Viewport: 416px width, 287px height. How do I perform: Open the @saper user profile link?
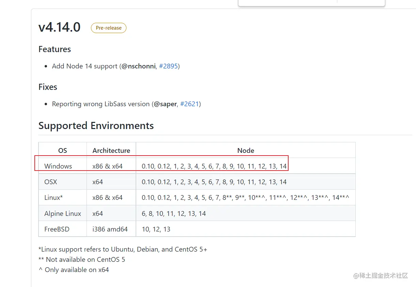click(x=165, y=104)
